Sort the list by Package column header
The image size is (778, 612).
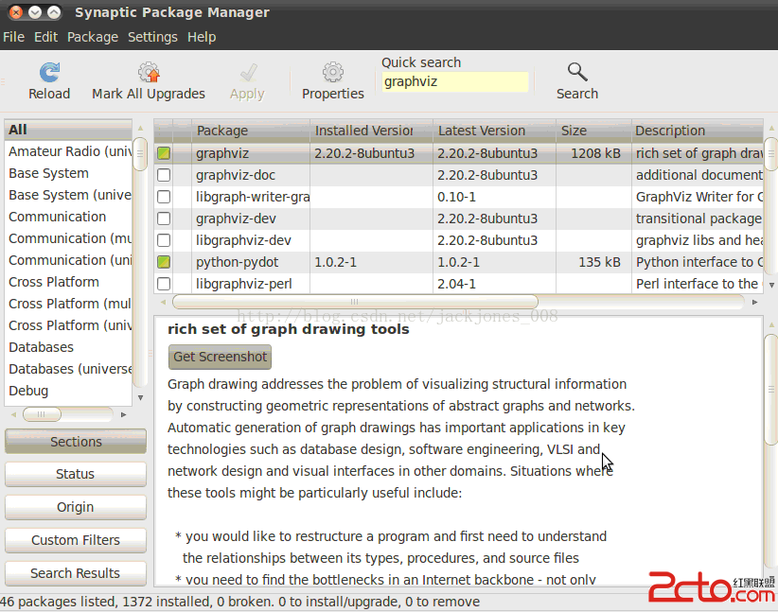click(x=250, y=131)
